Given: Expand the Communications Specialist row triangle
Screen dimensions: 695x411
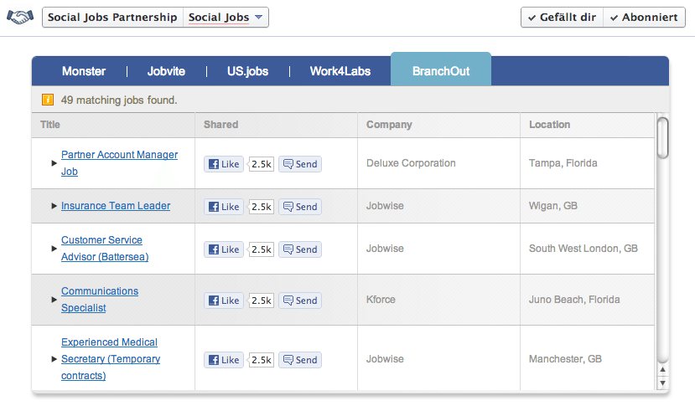Looking at the screenshot, I should tap(54, 300).
